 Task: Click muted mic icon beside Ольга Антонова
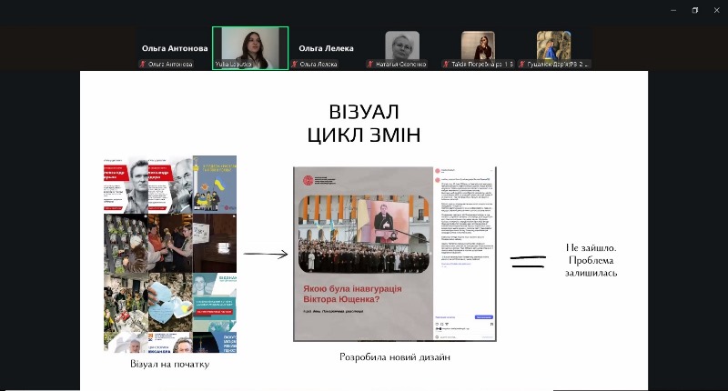click(x=143, y=64)
